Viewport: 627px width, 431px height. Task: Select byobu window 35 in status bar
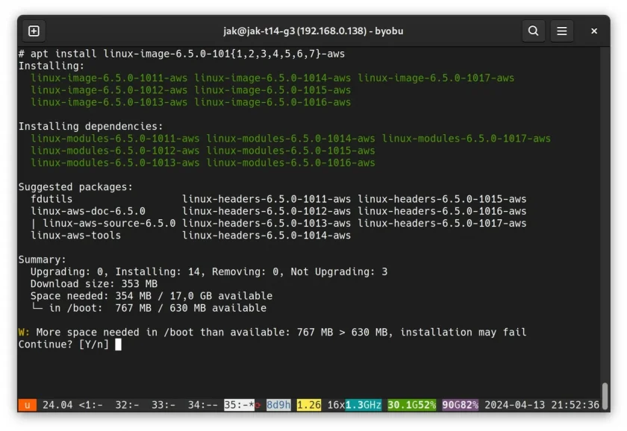239,405
